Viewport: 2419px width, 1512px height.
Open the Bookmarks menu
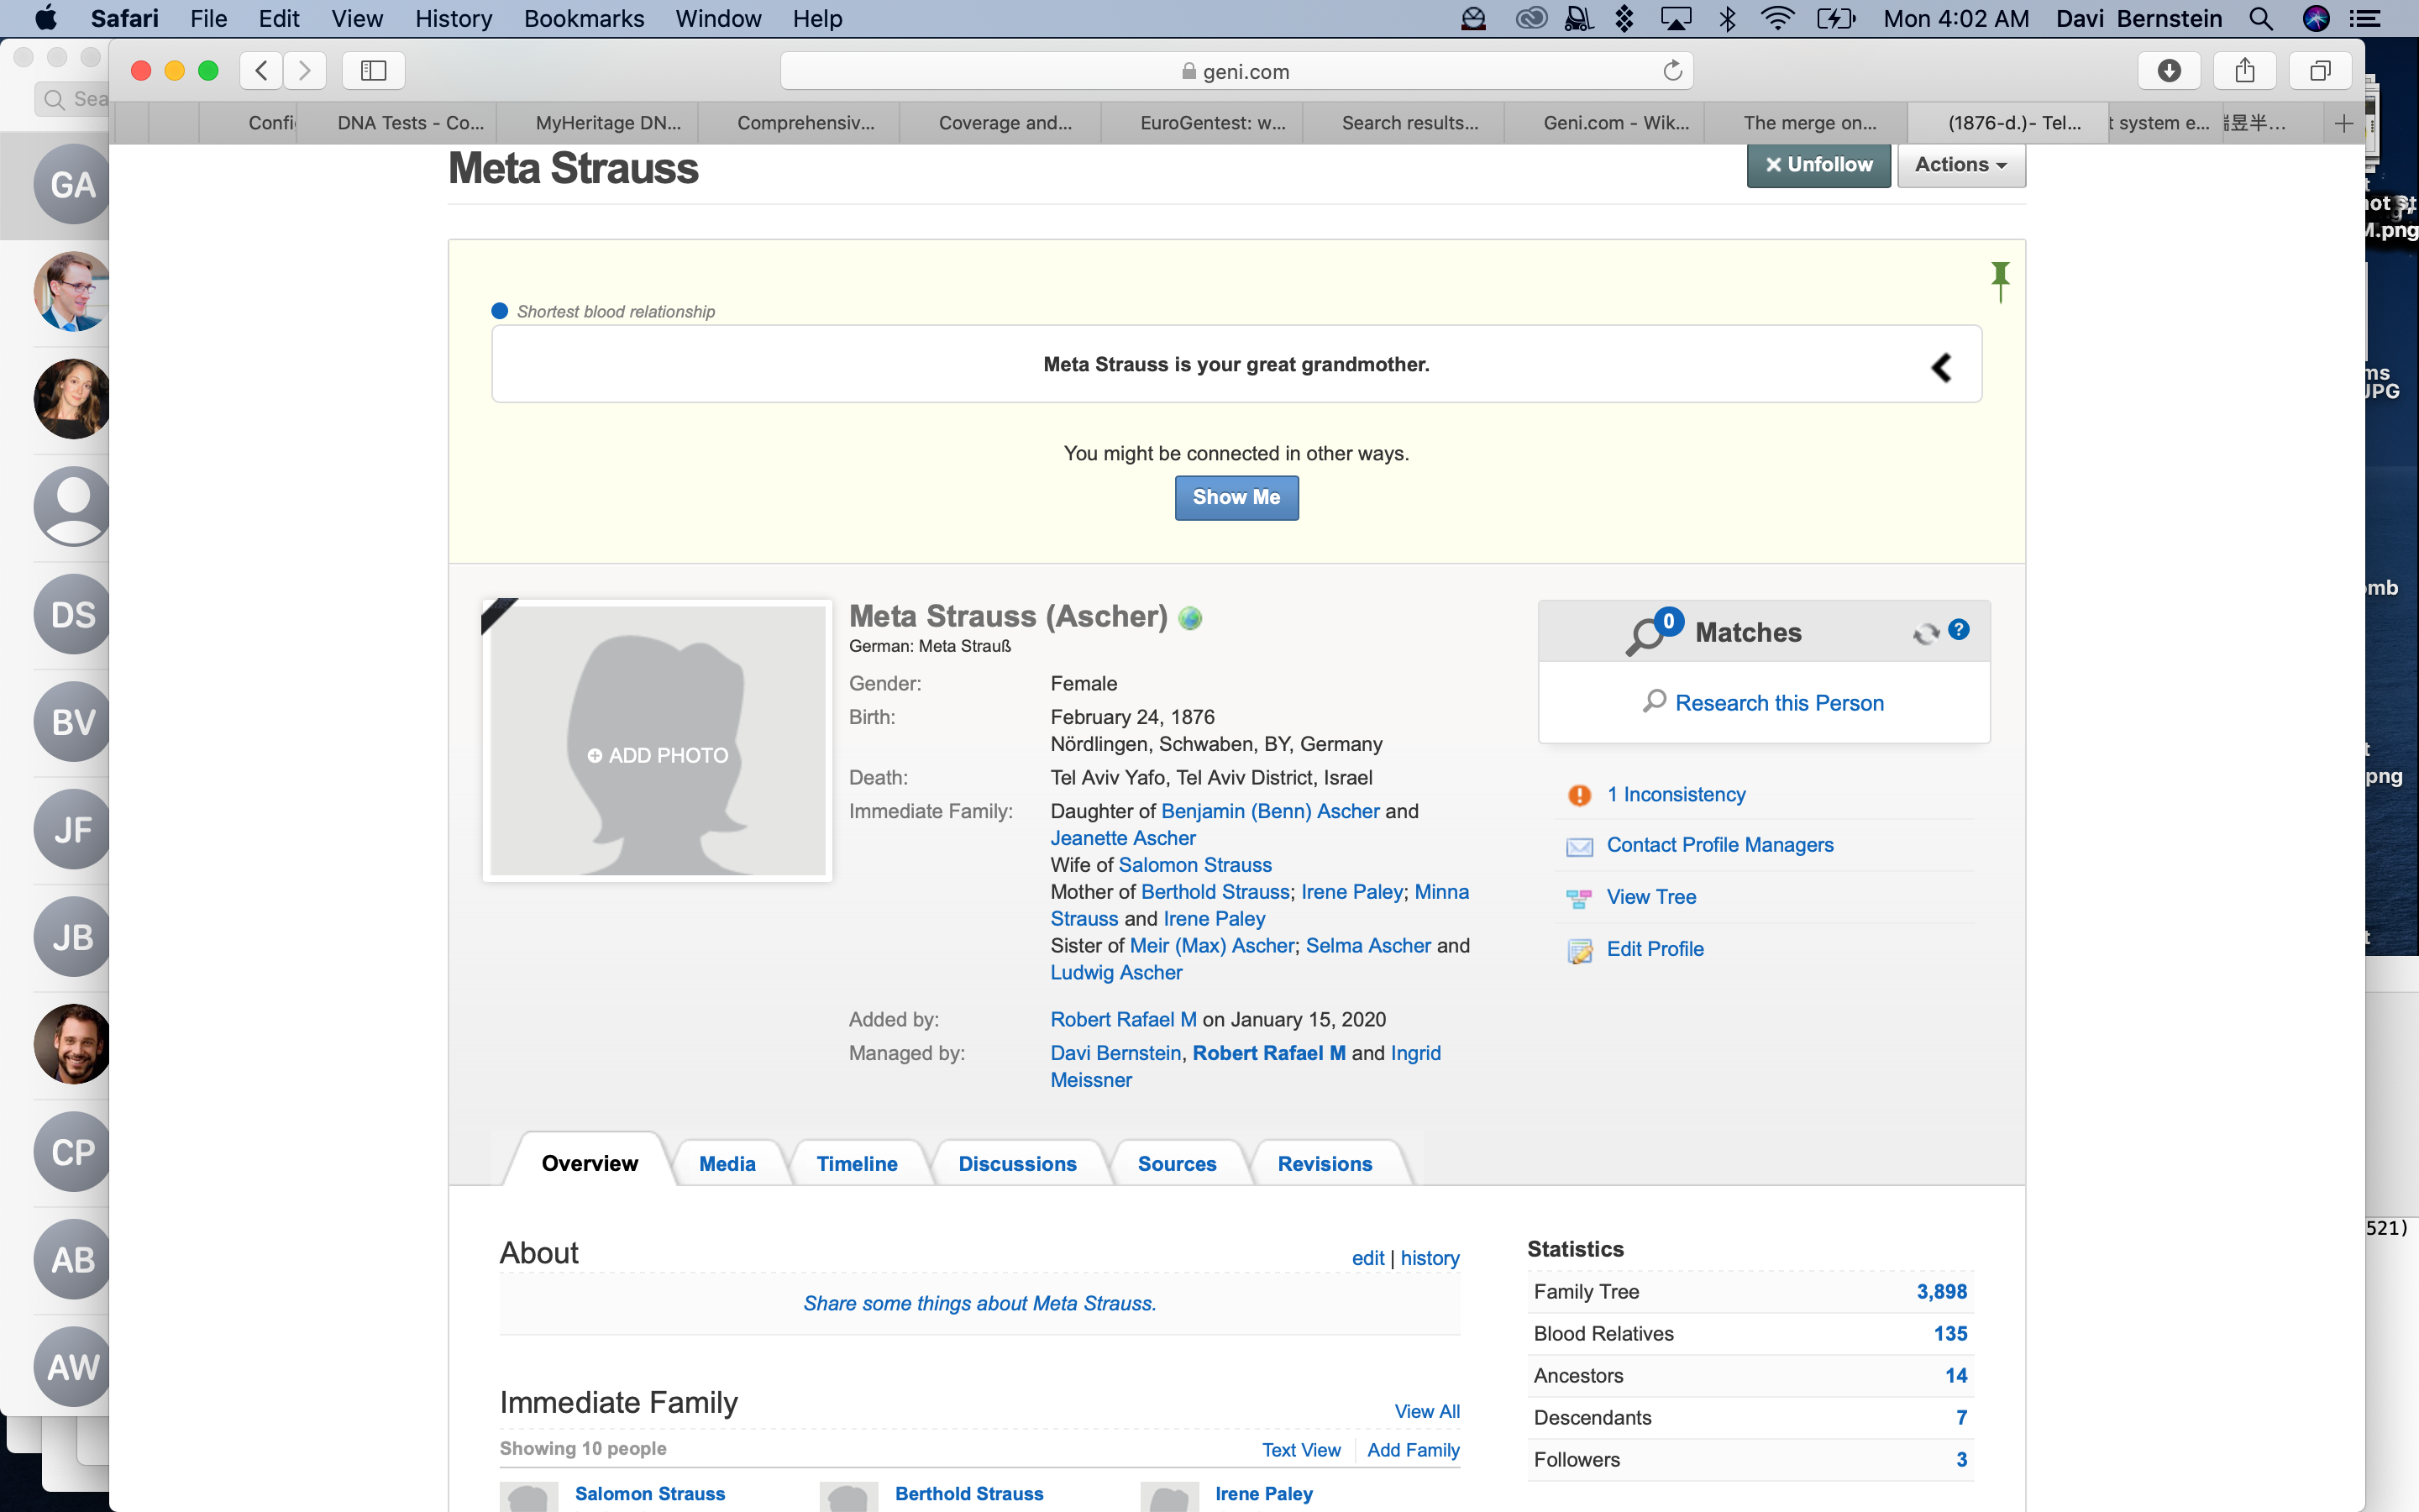tap(584, 19)
